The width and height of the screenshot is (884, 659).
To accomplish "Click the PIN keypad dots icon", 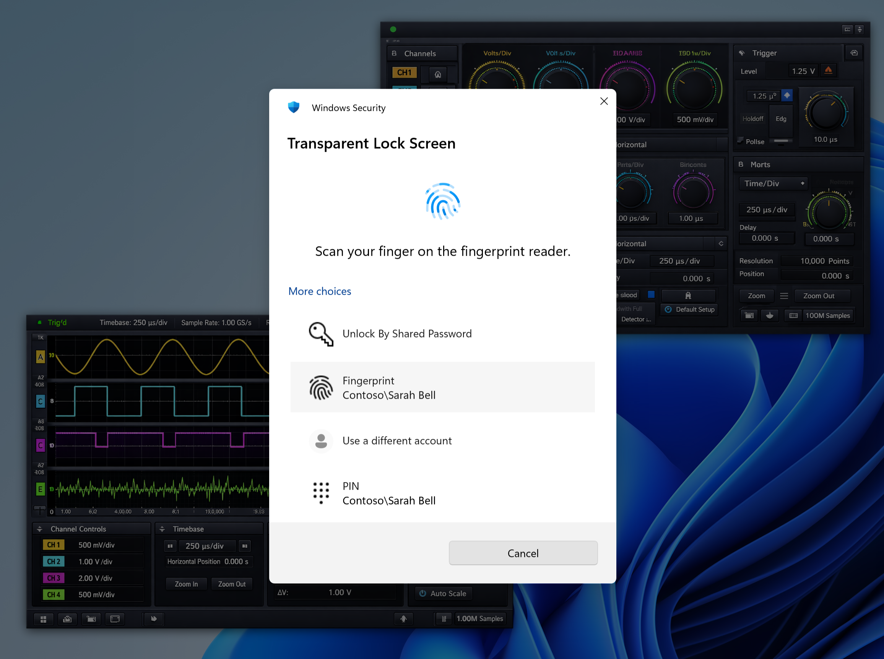I will coord(321,493).
